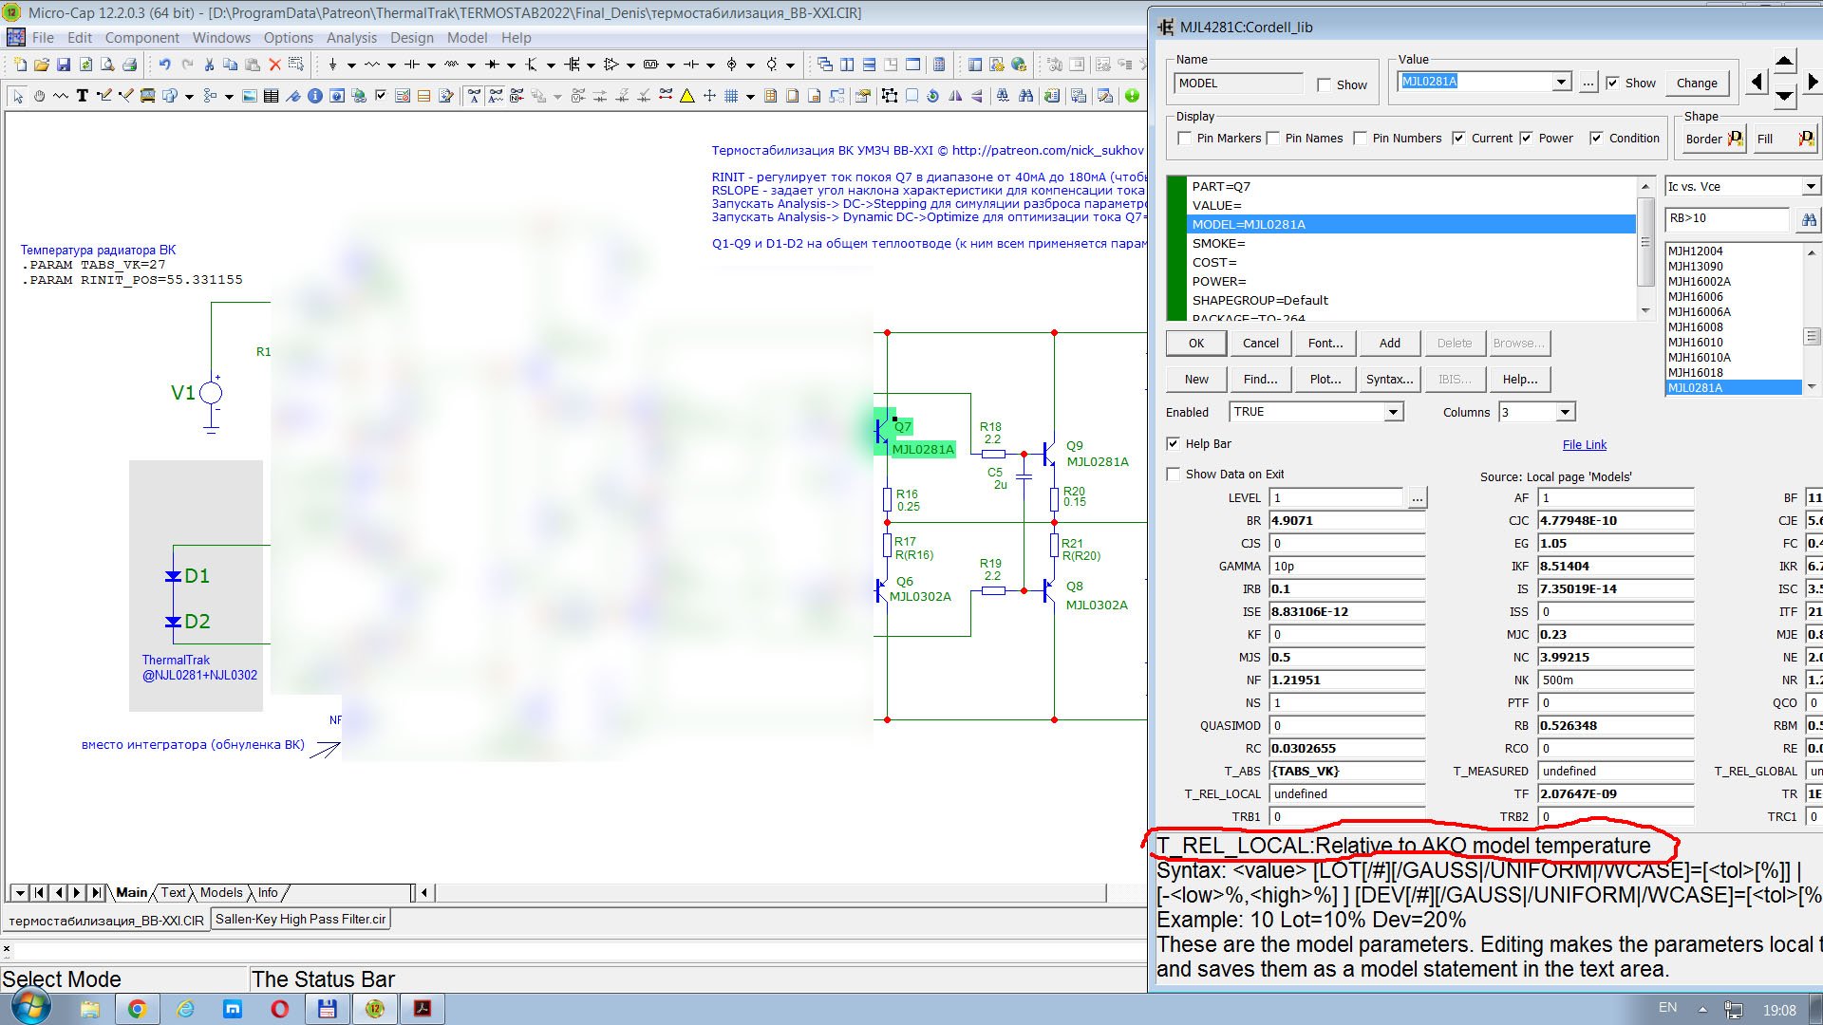The height and width of the screenshot is (1025, 1823).
Task: Click the T_ABS parameter input field
Action: click(x=1346, y=772)
